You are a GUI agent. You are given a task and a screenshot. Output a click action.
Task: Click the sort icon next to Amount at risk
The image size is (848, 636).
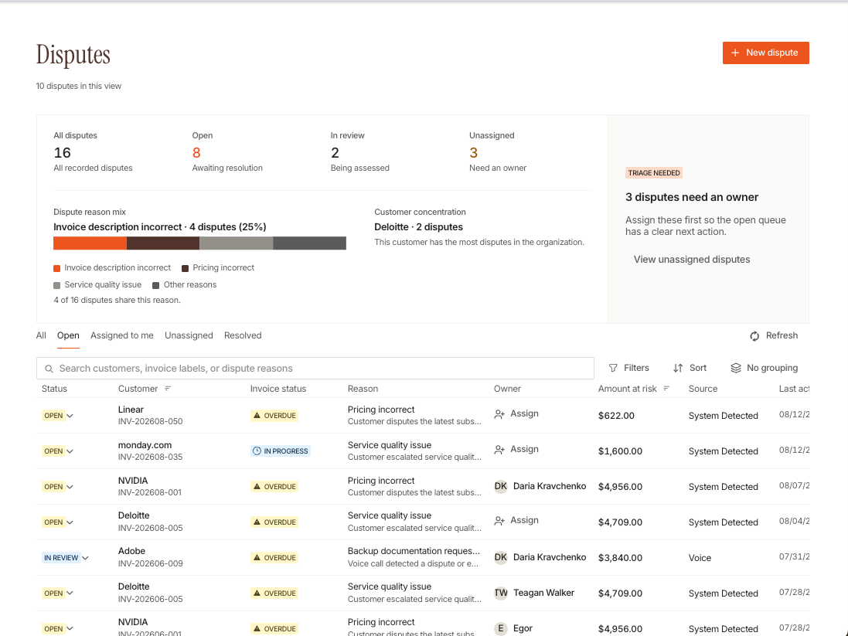click(666, 388)
